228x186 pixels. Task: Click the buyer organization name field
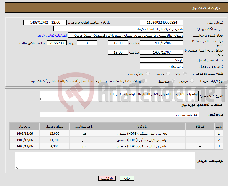click(x=118, y=29)
